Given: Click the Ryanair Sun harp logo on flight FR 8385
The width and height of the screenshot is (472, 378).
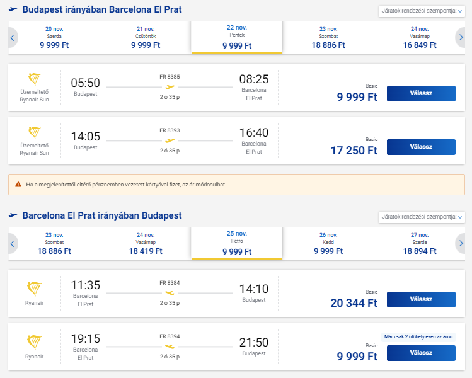Looking at the screenshot, I should [x=34, y=79].
